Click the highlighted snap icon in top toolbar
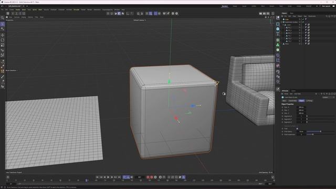This screenshot has height=189, width=336. point(151,14)
